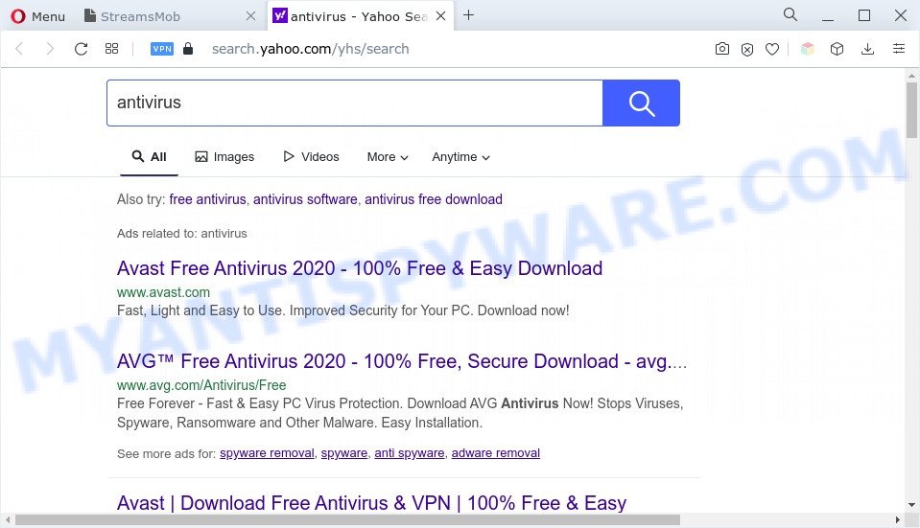920x528 pixels.
Task: Click the horizontal scrollbar thumb
Action: point(347,519)
